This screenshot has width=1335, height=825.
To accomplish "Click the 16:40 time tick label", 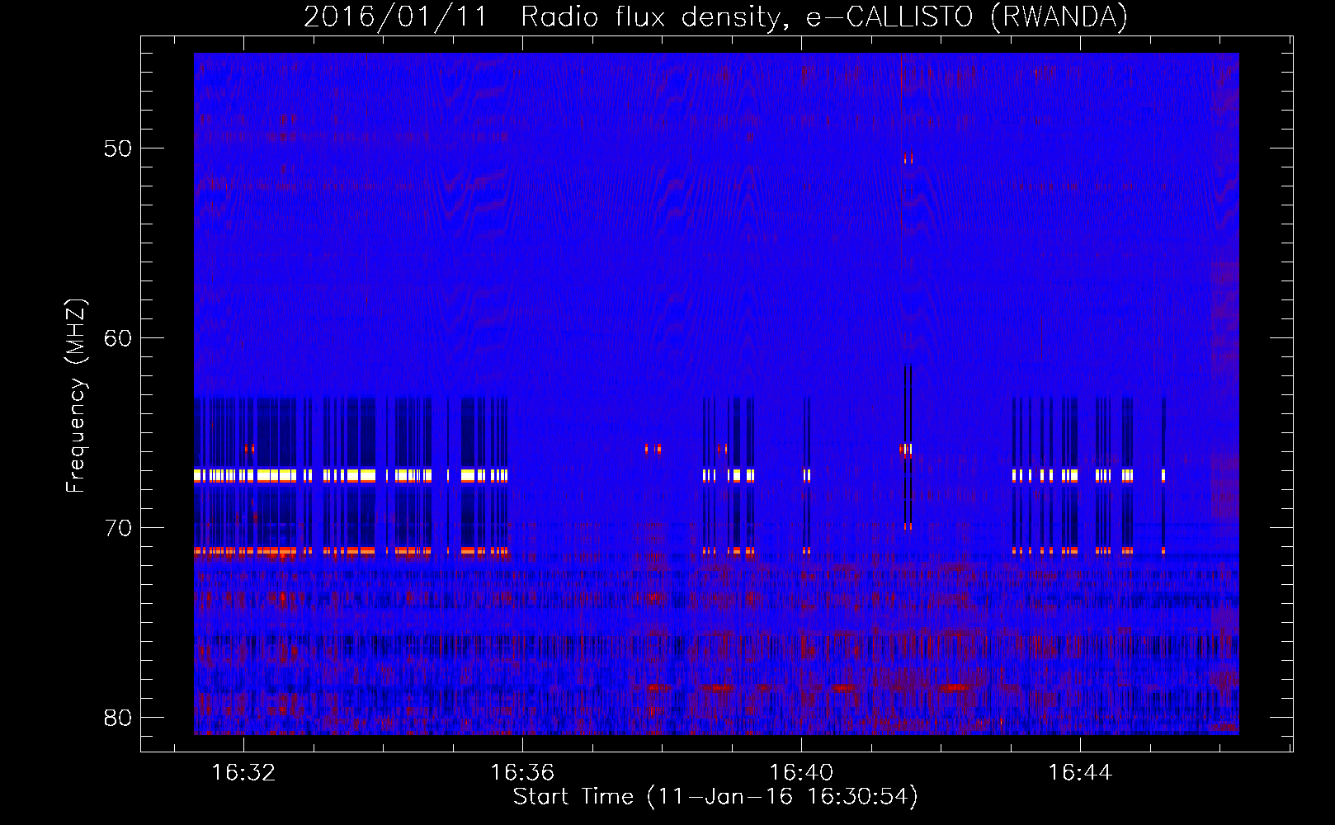I will 801,773.
